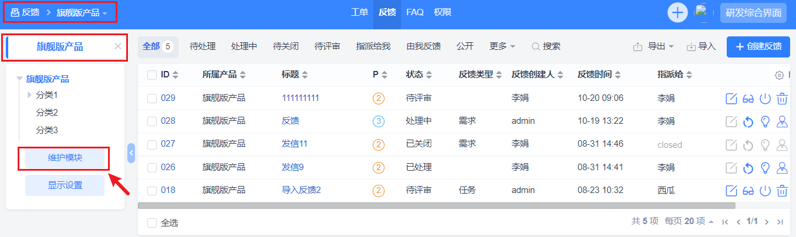Image resolution: width=796 pixels, height=237 pixels.
Task: Go to the previous page of results
Action: [738, 222]
